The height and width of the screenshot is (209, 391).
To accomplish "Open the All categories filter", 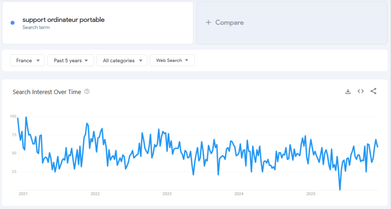I will (x=122, y=60).
